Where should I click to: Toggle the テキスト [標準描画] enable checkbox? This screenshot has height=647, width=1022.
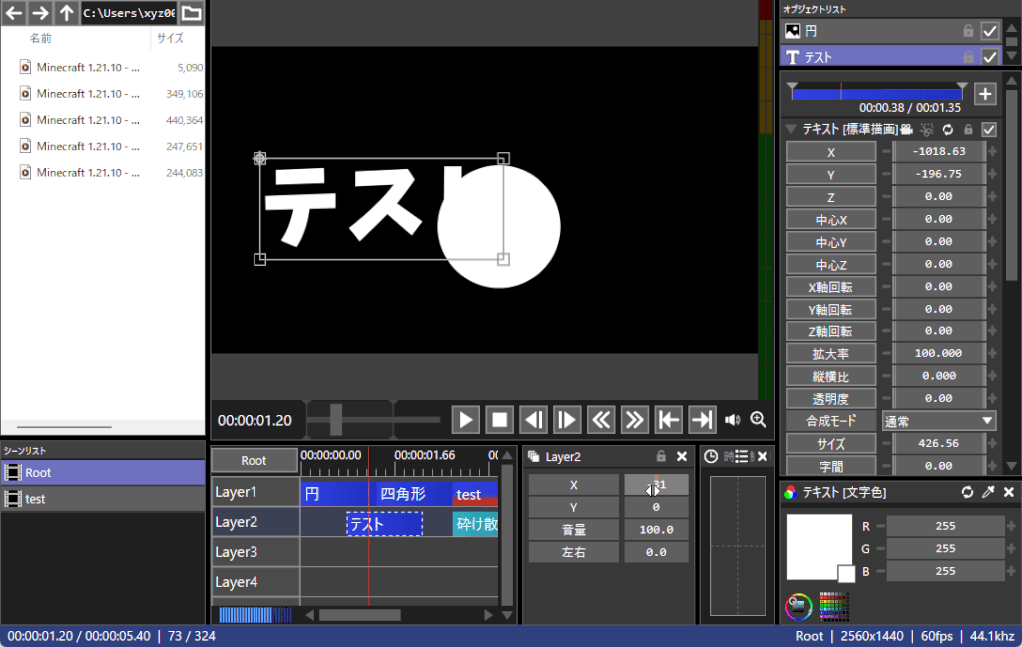coord(989,129)
